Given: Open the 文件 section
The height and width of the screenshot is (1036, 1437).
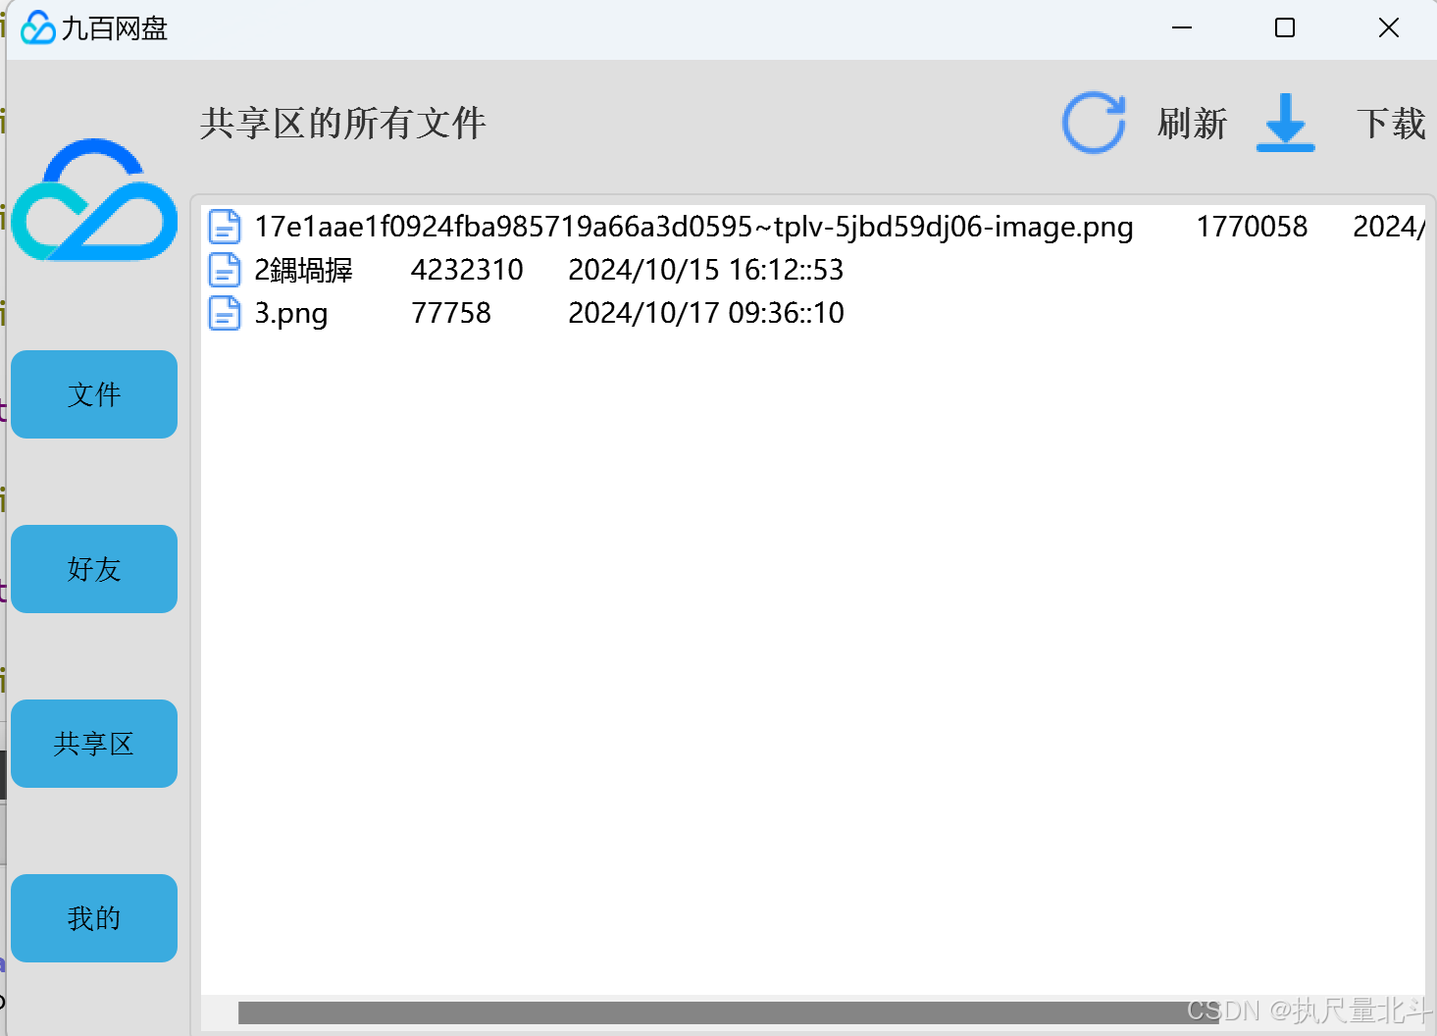Looking at the screenshot, I should (x=94, y=394).
